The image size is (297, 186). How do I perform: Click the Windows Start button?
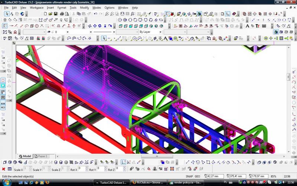click(x=7, y=182)
